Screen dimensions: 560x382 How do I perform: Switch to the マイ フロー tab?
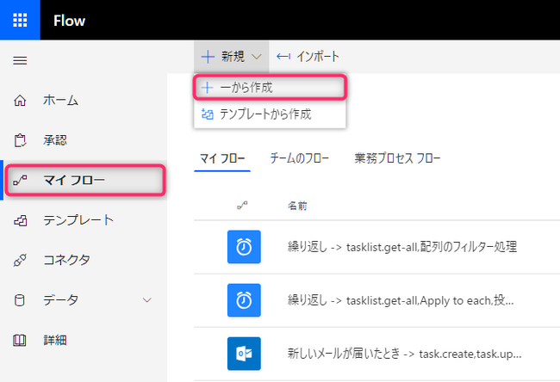[x=222, y=158]
